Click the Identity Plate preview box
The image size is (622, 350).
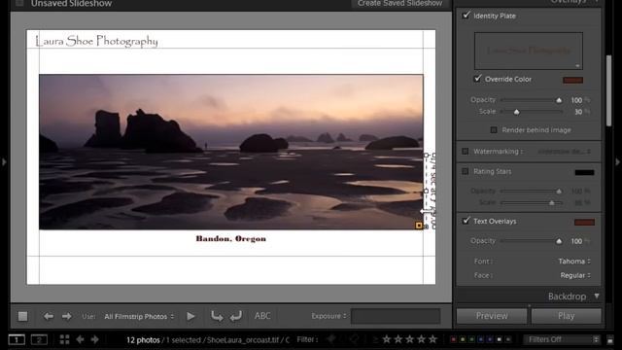click(529, 51)
